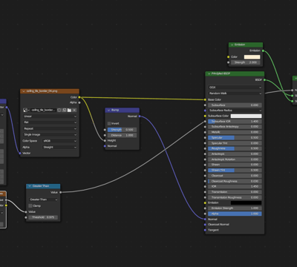Click the Bump Strength slider
Screen dimensions: 297x267
122,130
